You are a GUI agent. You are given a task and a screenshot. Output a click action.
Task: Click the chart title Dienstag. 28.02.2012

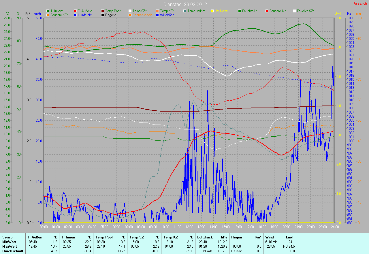(x=185, y=4)
